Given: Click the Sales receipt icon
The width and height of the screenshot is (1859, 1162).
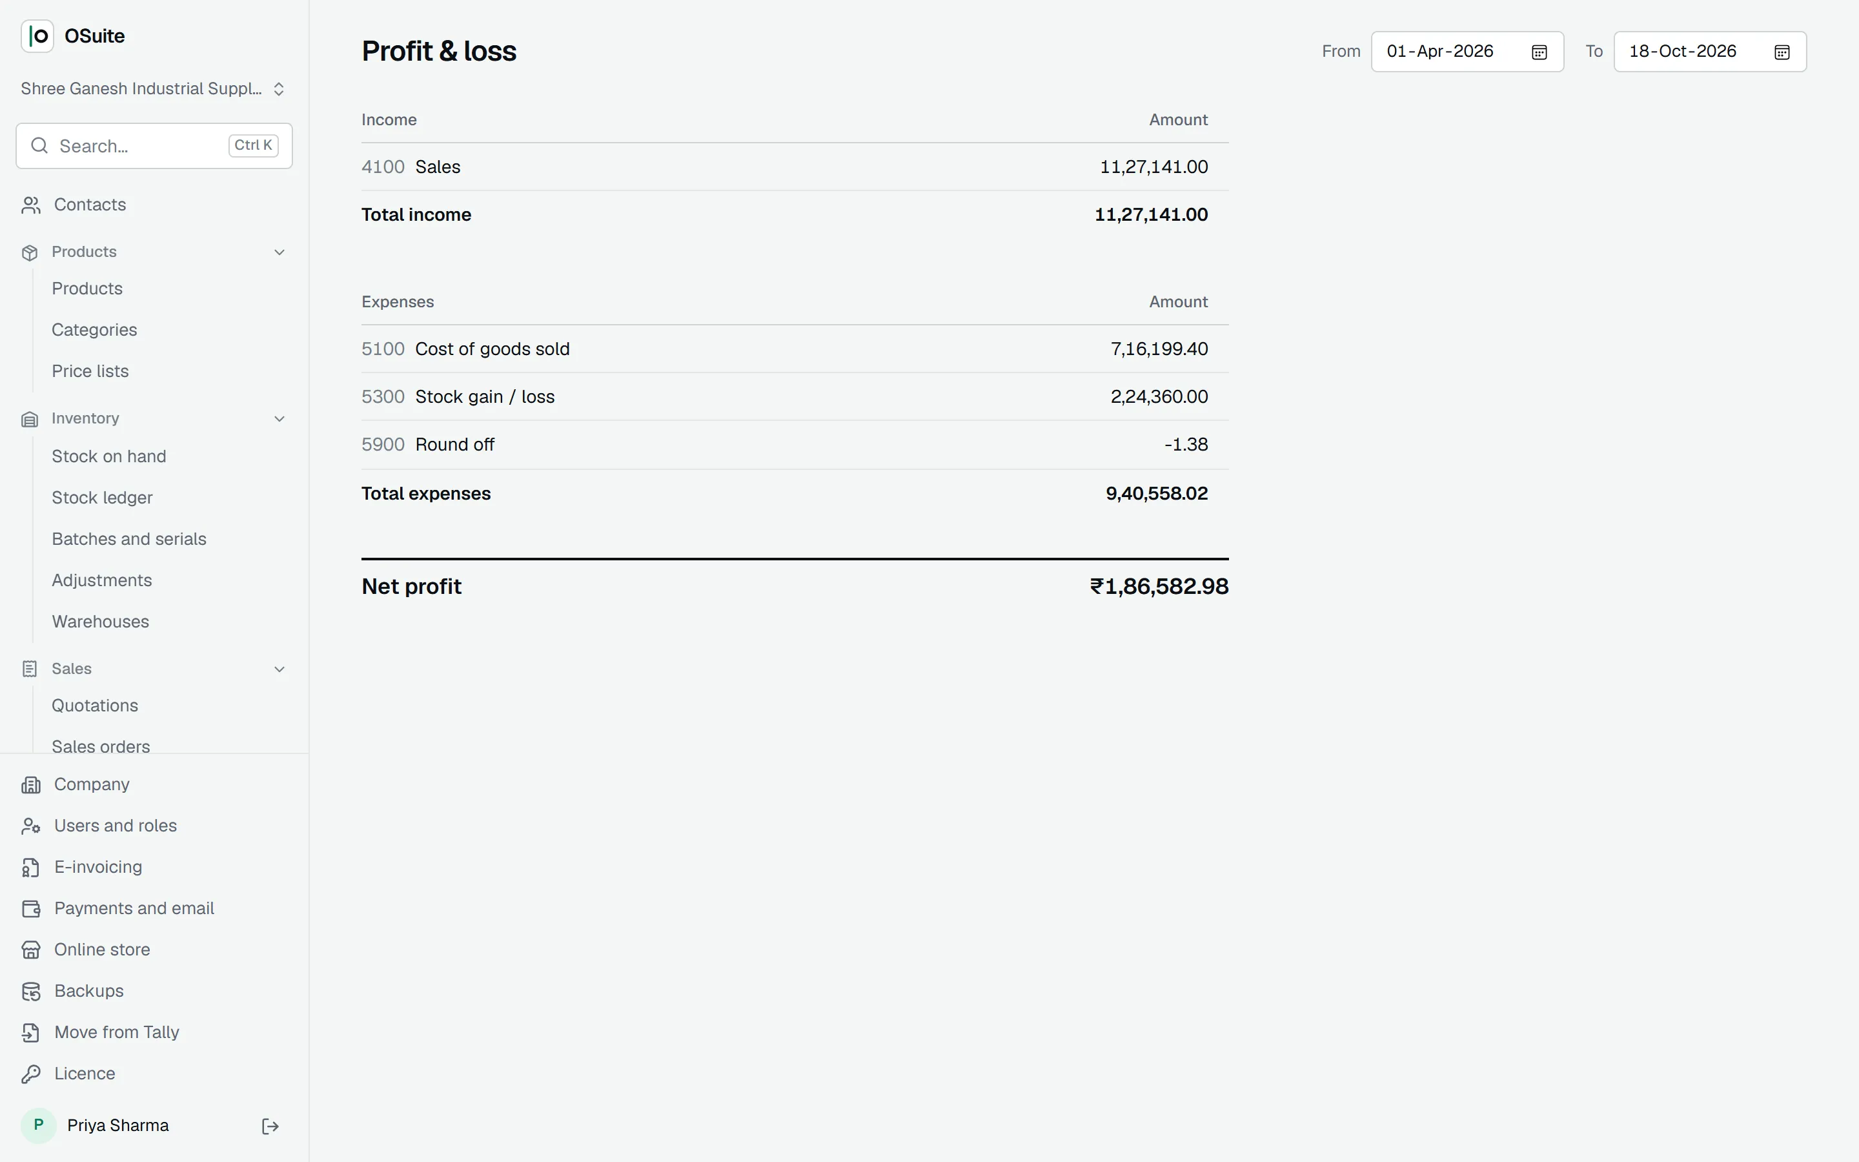Looking at the screenshot, I should [30, 669].
